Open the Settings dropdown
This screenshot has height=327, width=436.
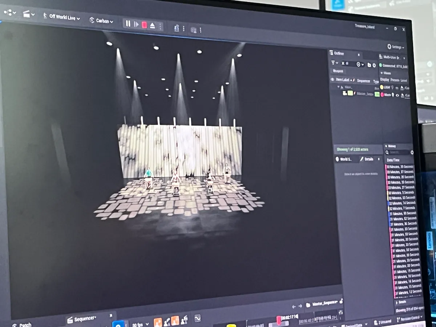395,47
